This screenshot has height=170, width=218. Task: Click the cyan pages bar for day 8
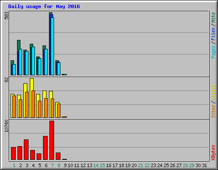(59, 69)
